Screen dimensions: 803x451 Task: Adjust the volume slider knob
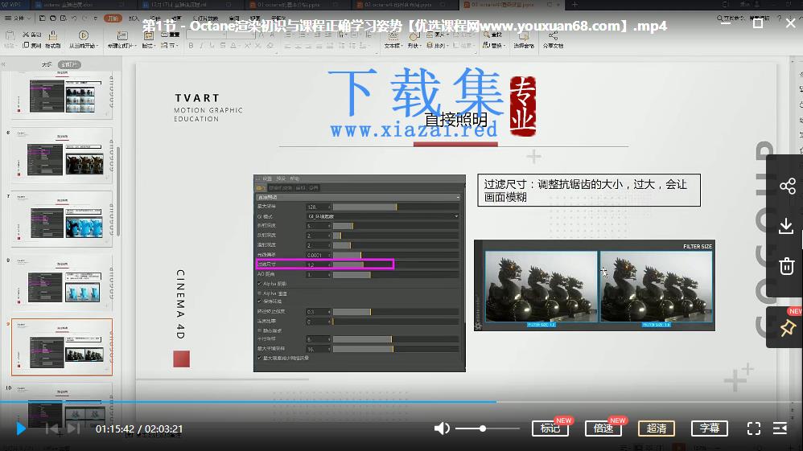(483, 428)
